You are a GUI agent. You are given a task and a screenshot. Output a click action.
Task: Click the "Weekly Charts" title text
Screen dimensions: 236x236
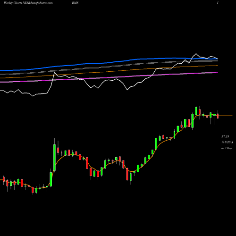tap(13, 3)
